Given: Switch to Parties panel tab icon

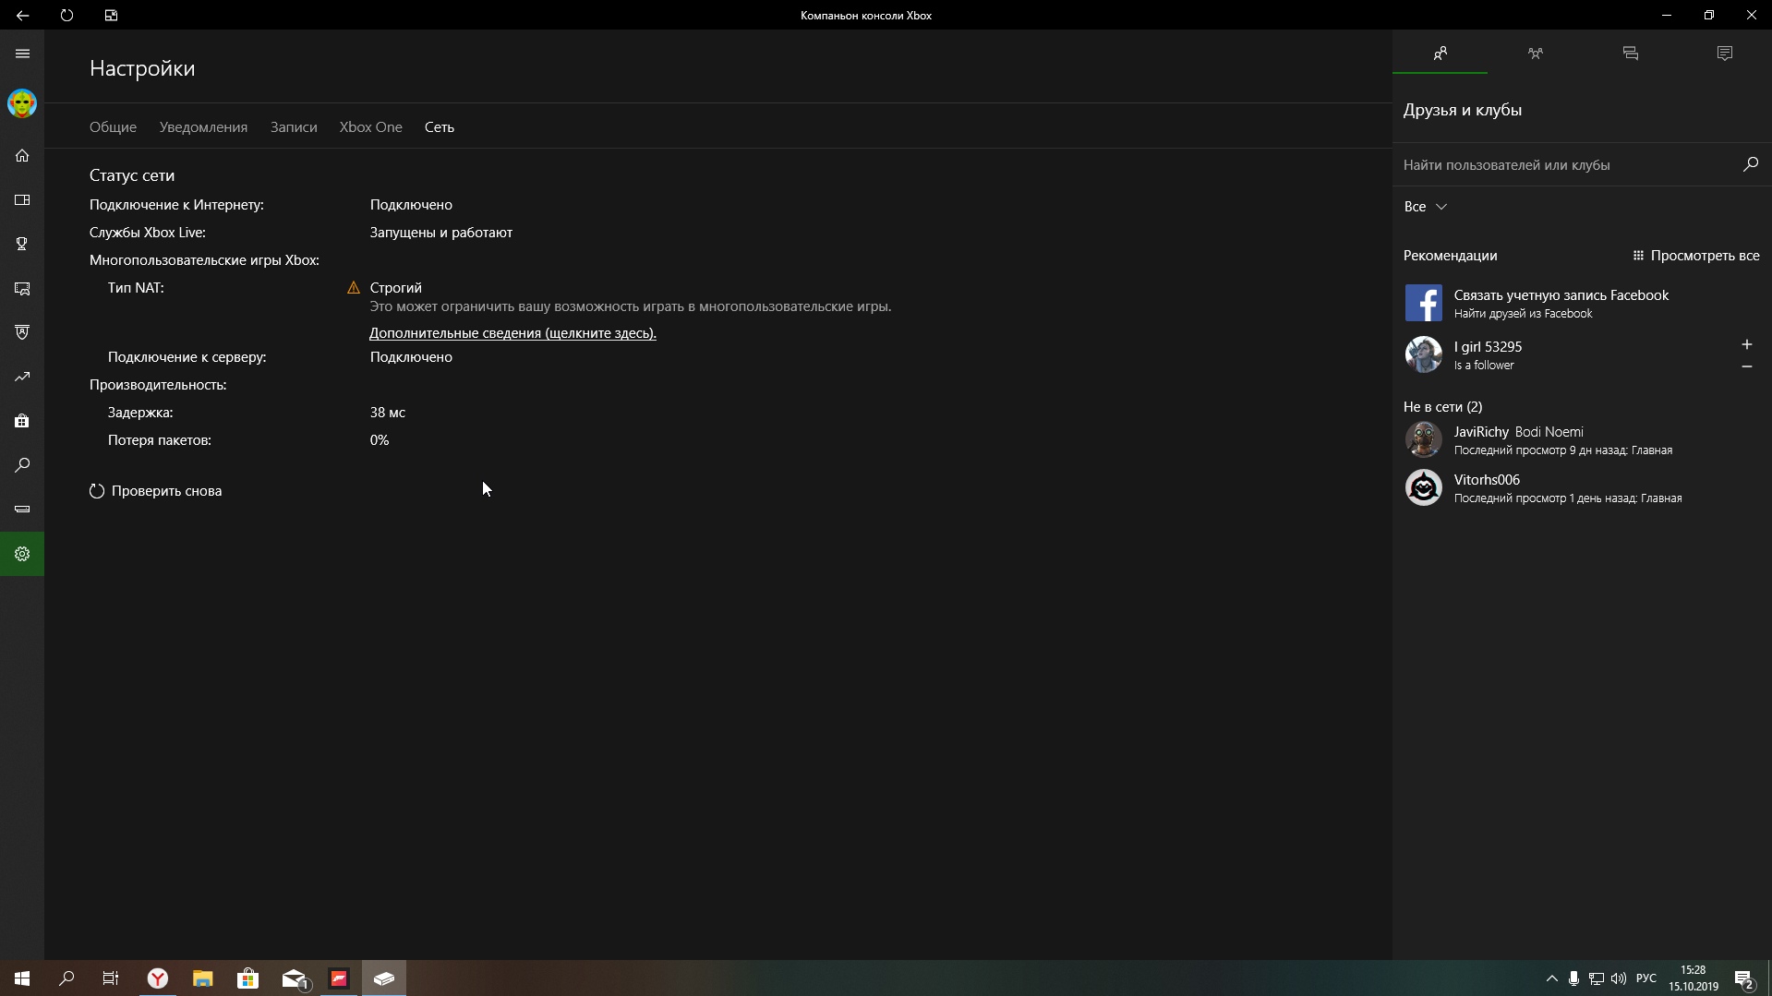Looking at the screenshot, I should click(1535, 54).
